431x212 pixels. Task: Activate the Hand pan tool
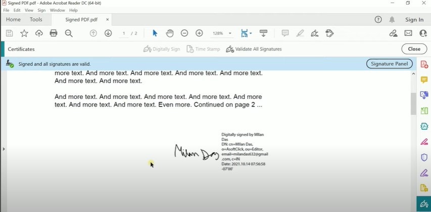tap(170, 33)
